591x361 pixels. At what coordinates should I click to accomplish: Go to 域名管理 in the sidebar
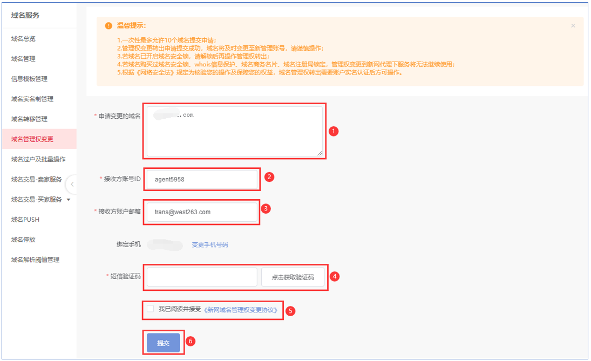click(23, 59)
